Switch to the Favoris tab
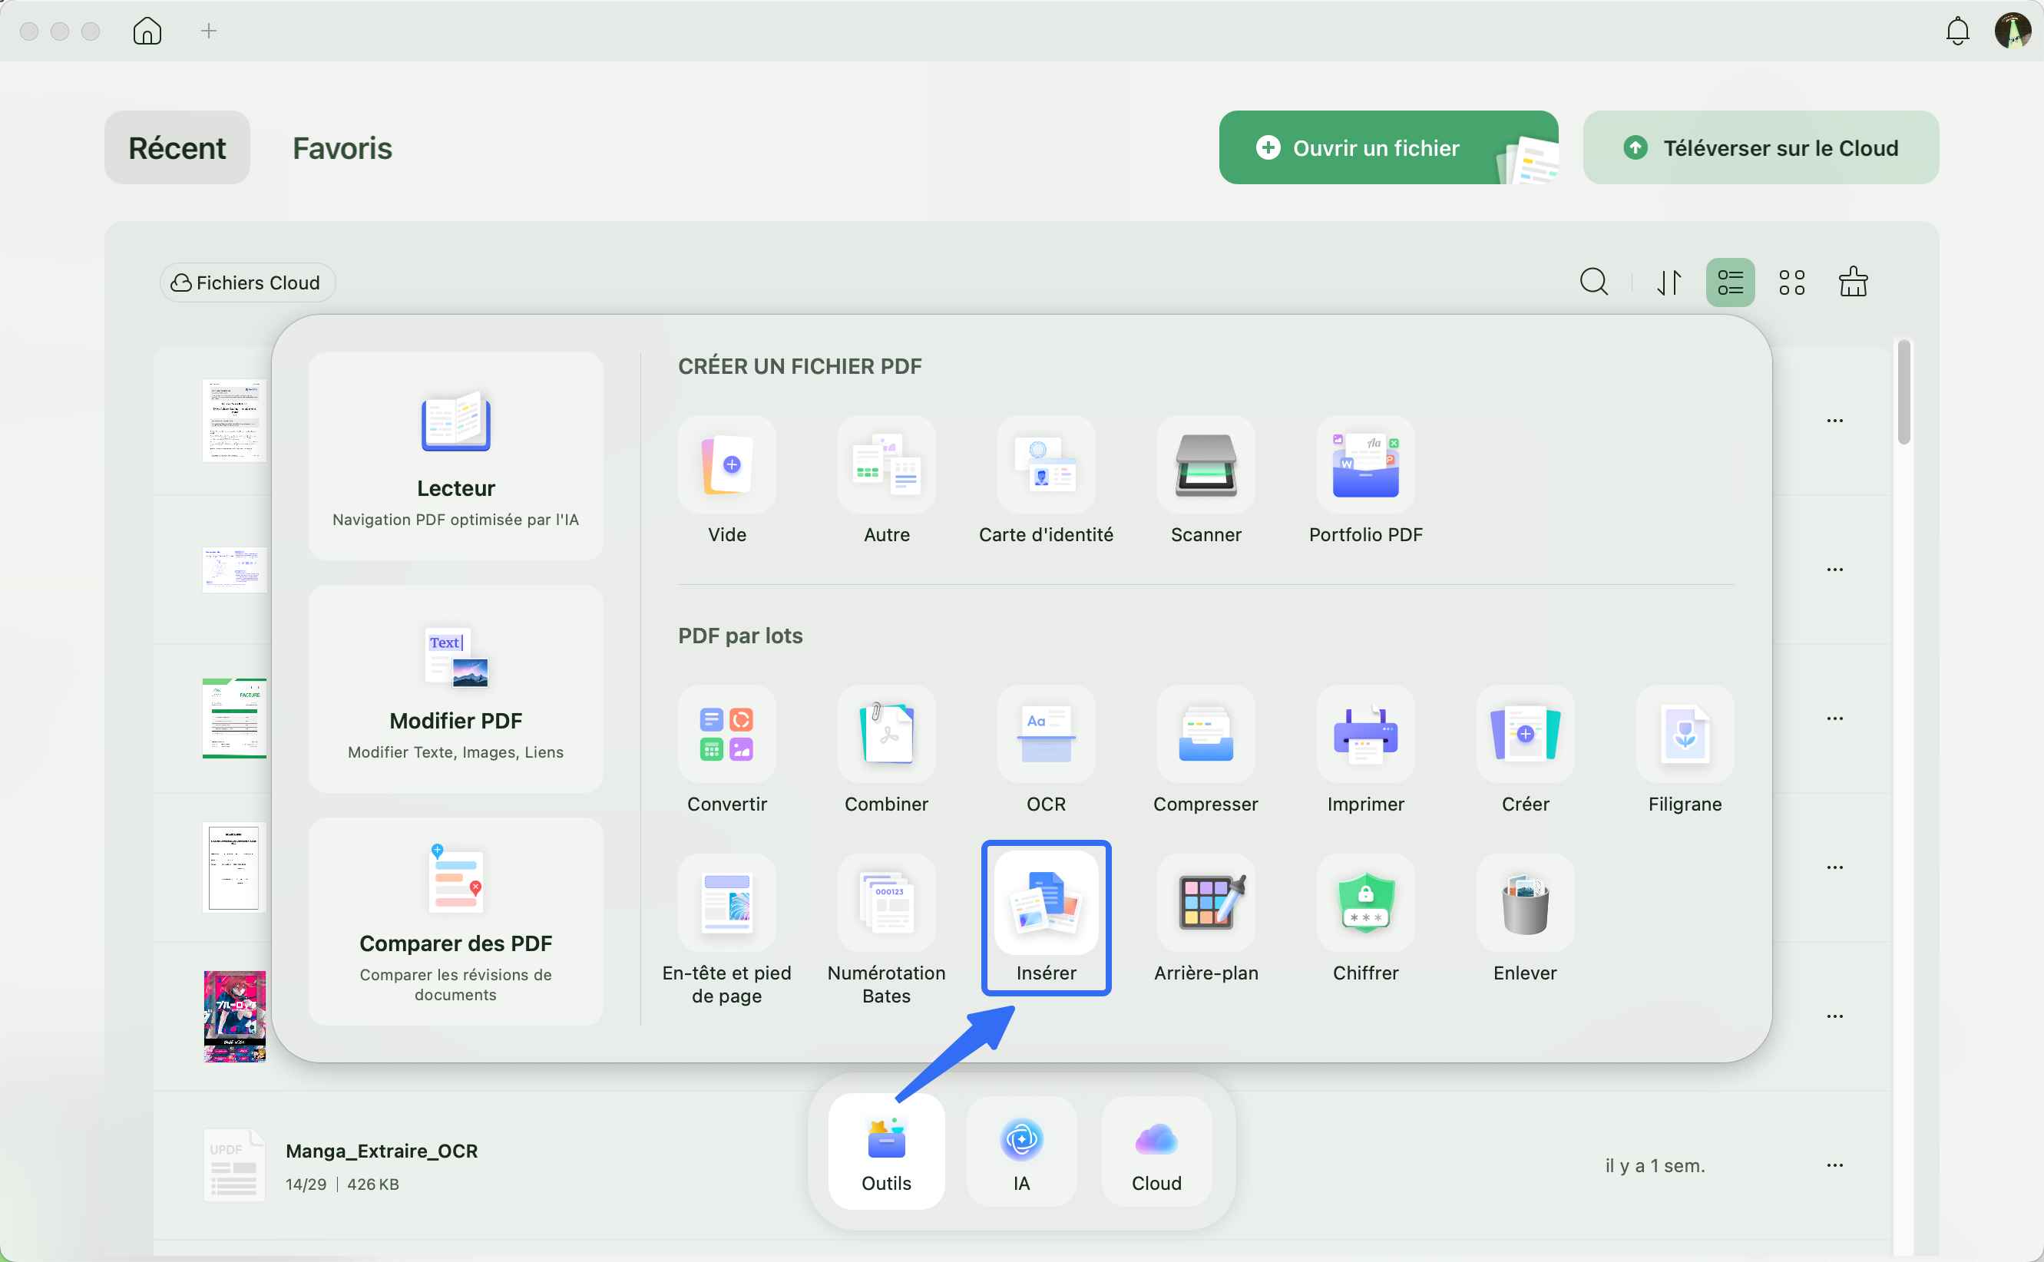The image size is (2044, 1262). 342,147
